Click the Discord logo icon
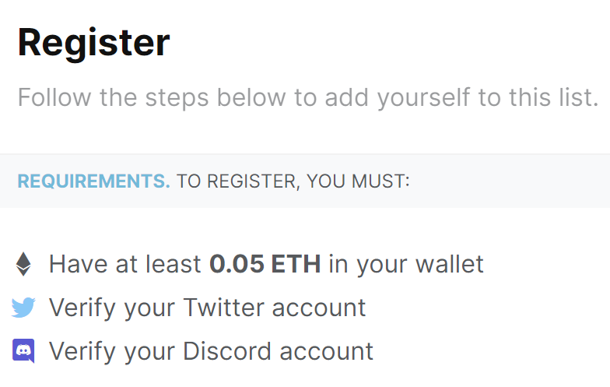This screenshot has width=610, height=387. tap(23, 350)
